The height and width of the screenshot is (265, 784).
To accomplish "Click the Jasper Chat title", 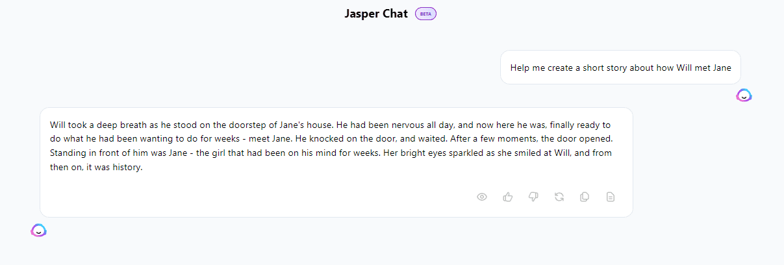I will tap(376, 14).
